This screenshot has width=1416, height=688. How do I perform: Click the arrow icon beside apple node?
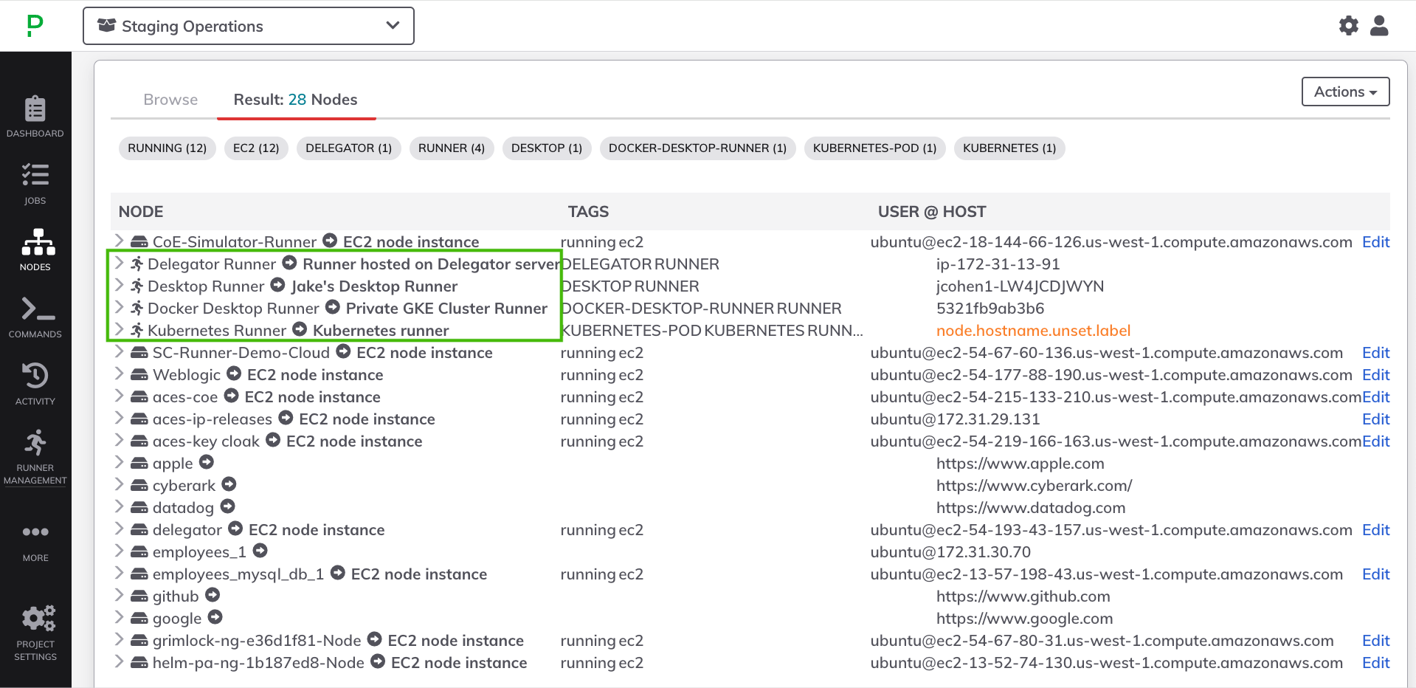[x=207, y=462]
